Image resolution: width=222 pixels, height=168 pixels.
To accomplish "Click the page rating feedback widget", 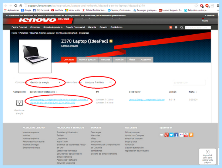I will 208,157.
